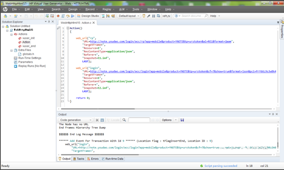Collapse the WebHttpHtml15 script node
This screenshot has height=170, width=284.
click(7, 30)
